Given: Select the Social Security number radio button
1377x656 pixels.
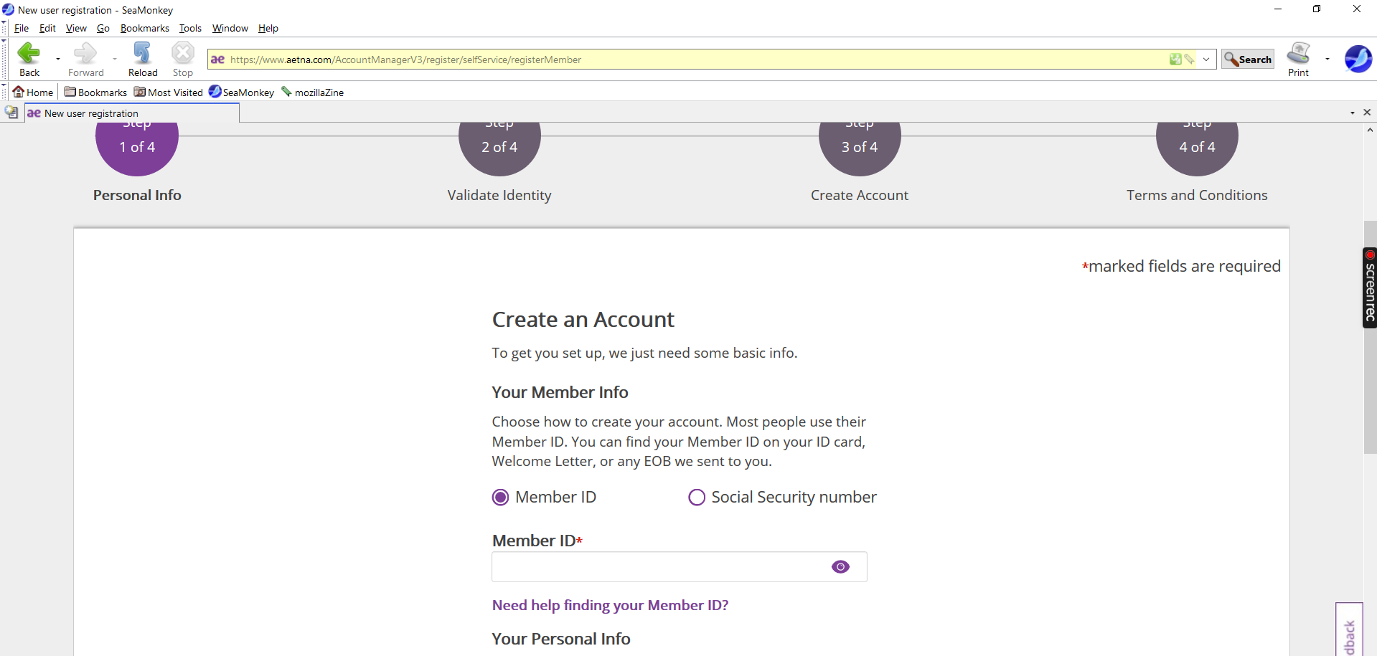Looking at the screenshot, I should (x=696, y=497).
